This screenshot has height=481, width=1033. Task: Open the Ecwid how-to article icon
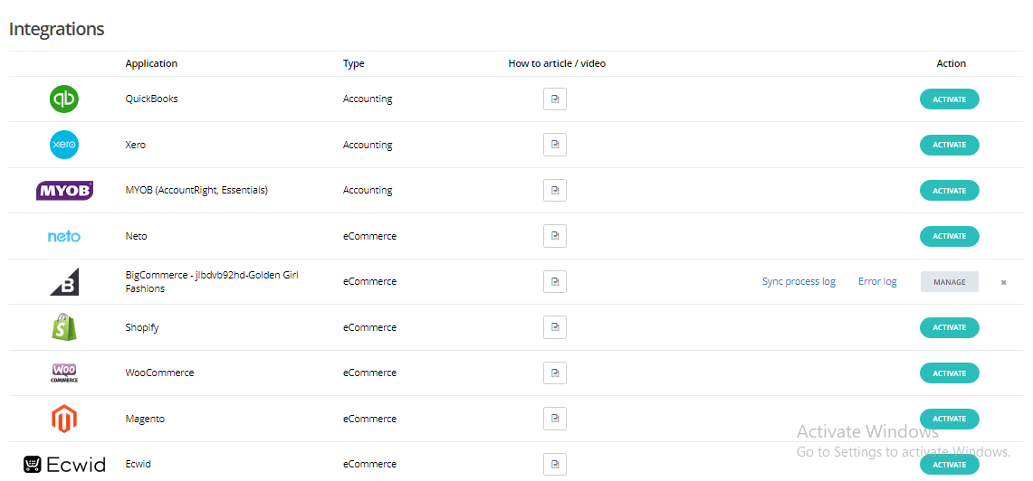coord(555,465)
